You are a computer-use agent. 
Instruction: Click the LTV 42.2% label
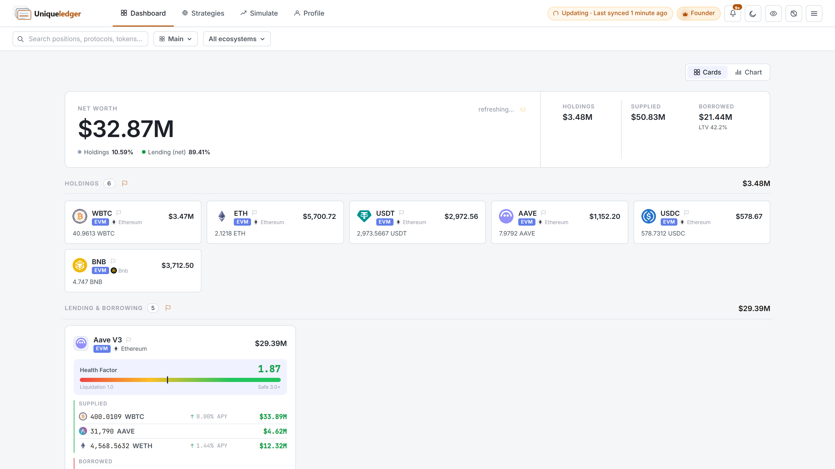coord(713,127)
